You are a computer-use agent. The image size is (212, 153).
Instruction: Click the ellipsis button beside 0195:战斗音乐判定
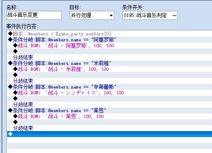click(x=174, y=15)
